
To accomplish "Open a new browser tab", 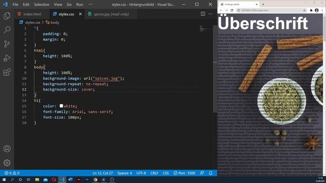I will coord(263,4).
